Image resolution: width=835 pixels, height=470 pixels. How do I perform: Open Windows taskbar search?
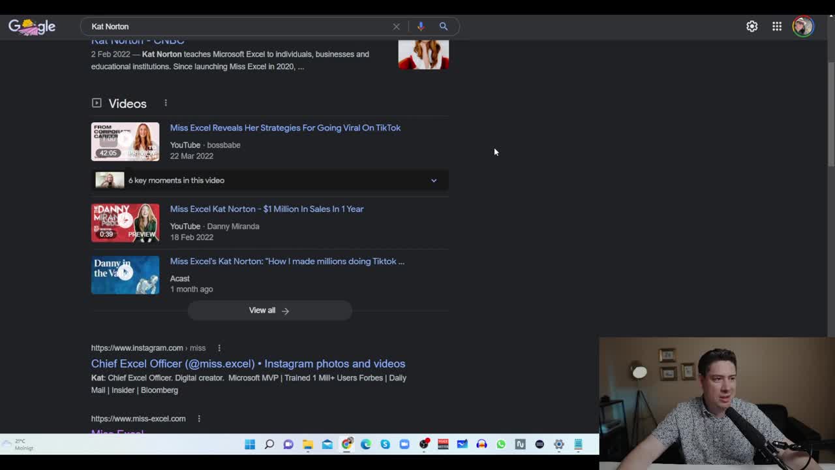[x=269, y=445]
